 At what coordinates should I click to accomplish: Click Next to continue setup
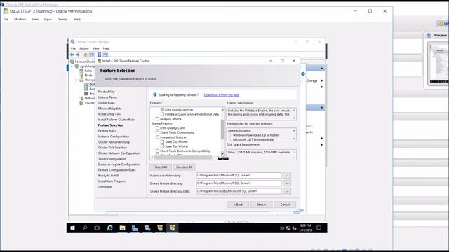(x=261, y=204)
